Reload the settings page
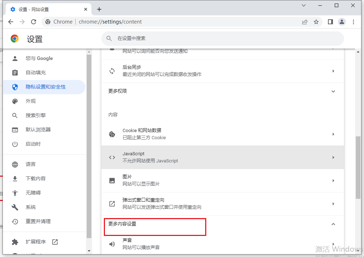 34,22
